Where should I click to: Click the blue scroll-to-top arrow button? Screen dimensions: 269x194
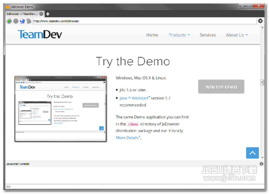[252, 153]
